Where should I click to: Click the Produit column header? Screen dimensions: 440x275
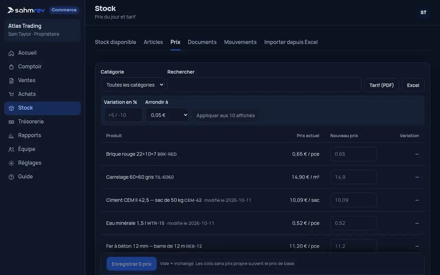(114, 135)
